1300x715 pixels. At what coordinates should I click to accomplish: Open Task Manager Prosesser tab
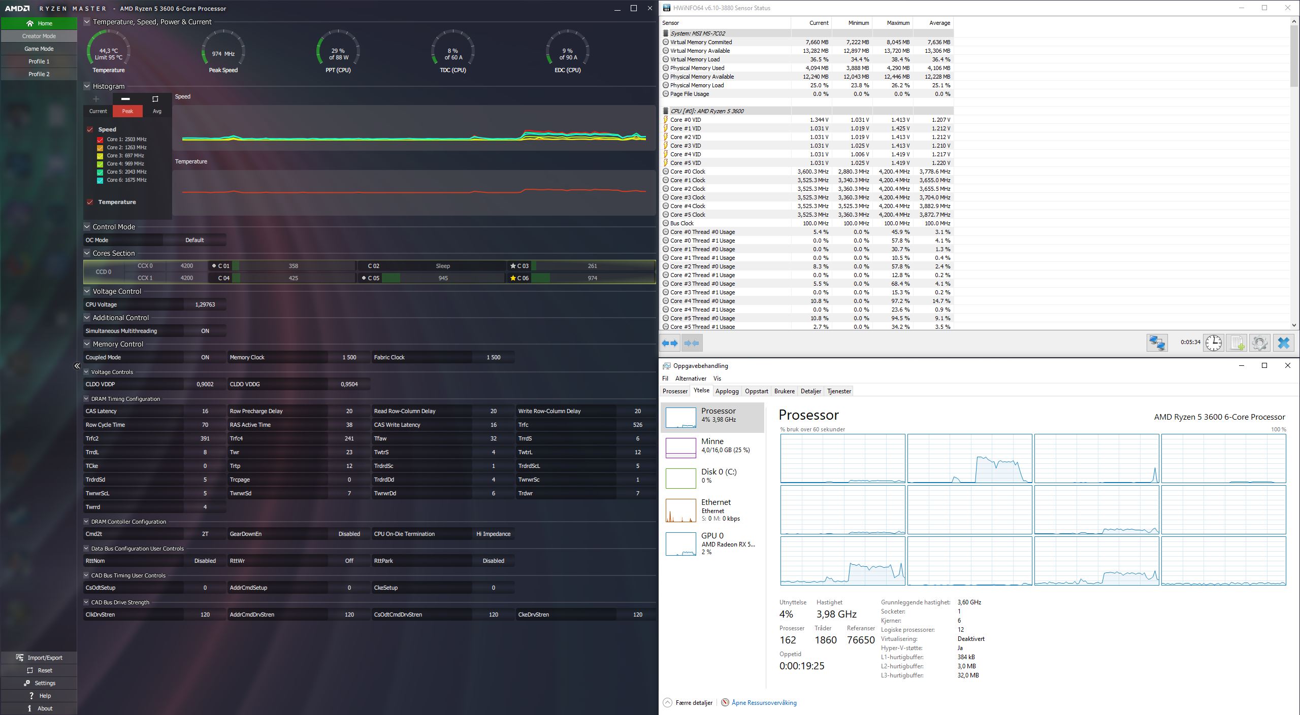[x=675, y=391]
